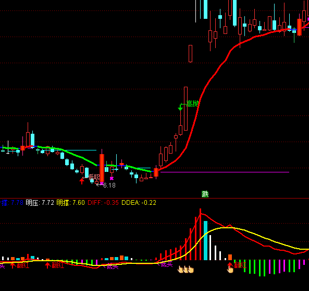This screenshot has height=291, width=309.
Task: Click the tall solid red candle near 6.18
Action: pos(102,168)
